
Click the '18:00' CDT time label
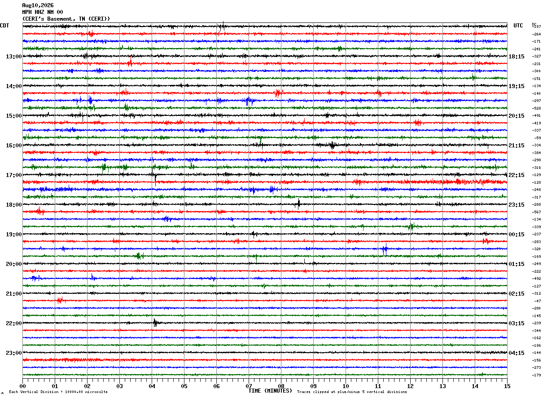[14, 205]
